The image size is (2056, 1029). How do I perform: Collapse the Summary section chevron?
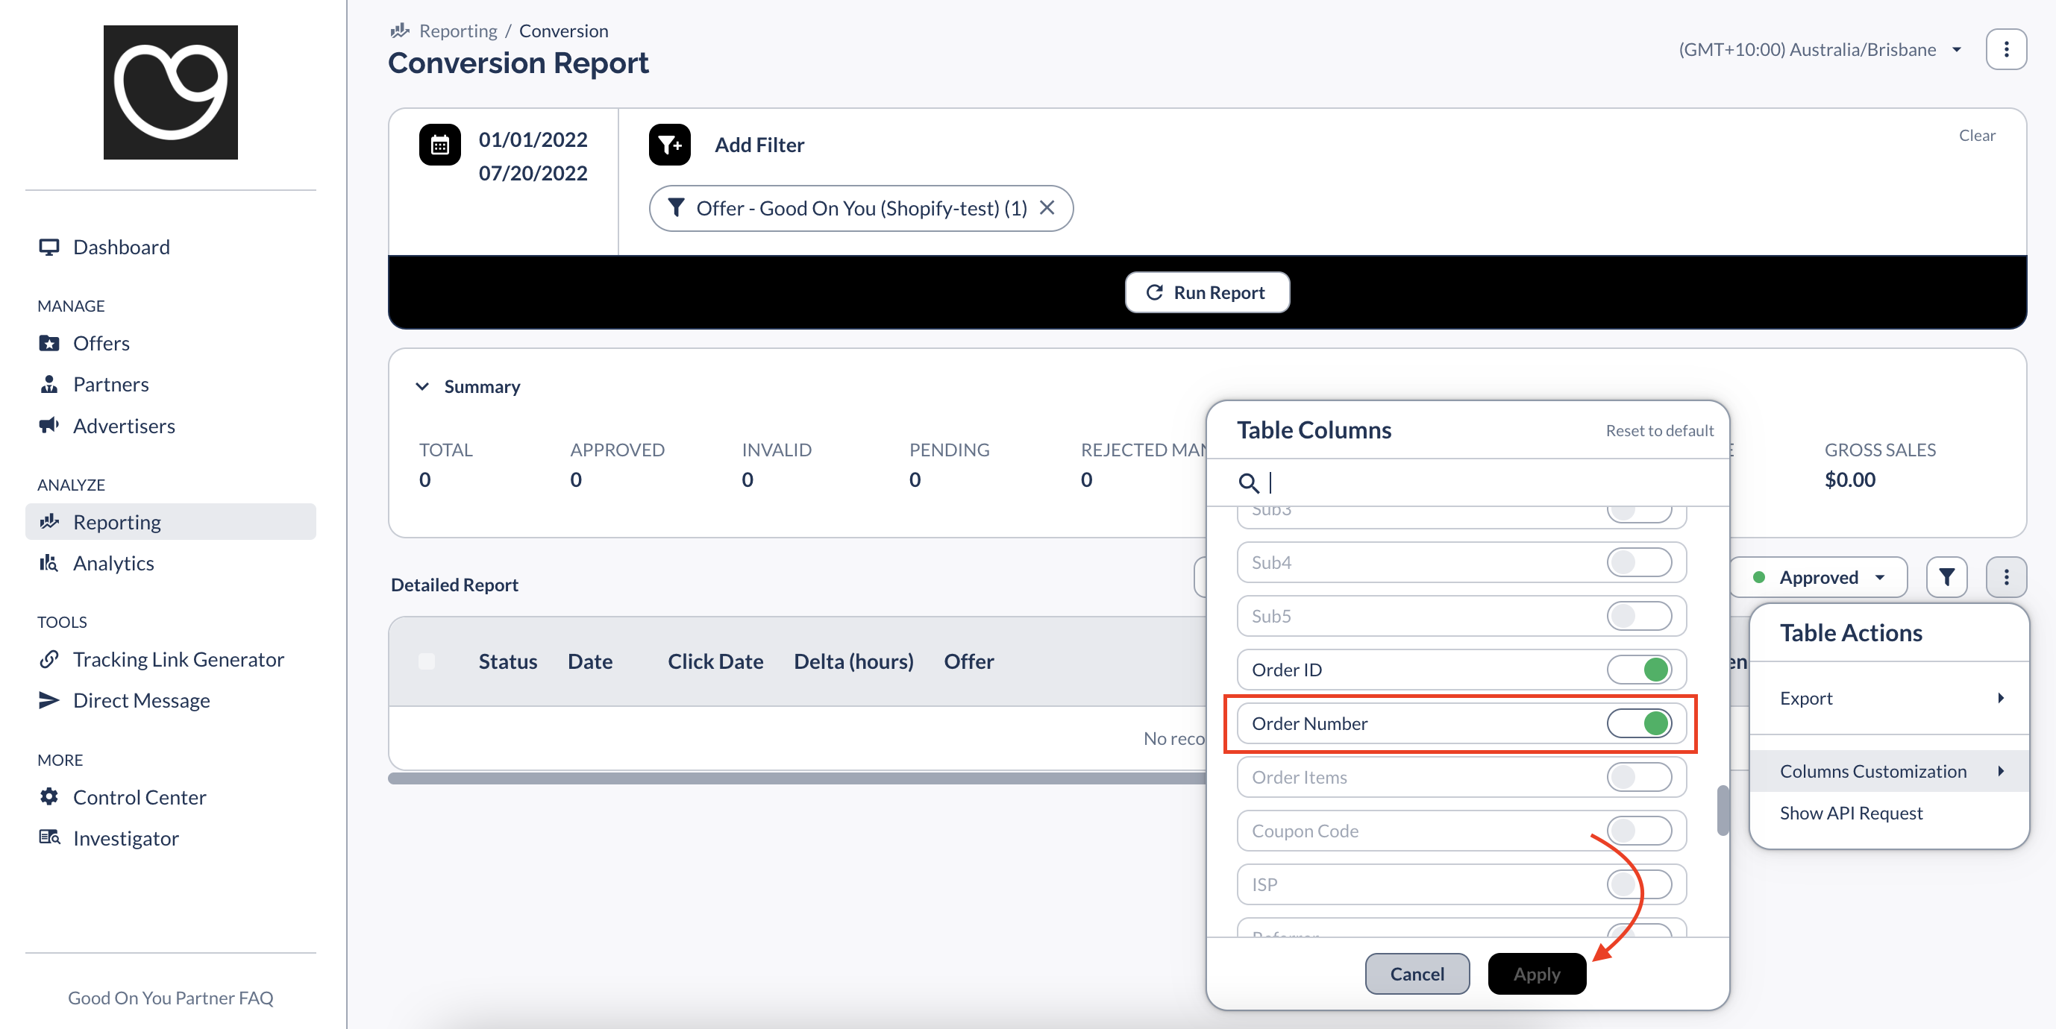pos(422,386)
